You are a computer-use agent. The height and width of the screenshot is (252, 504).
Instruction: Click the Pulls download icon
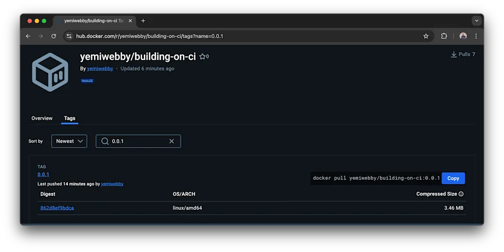pos(454,55)
